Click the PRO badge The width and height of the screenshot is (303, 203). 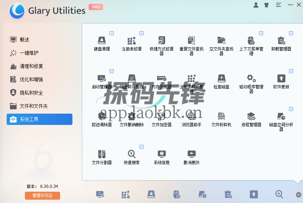click(96, 7)
